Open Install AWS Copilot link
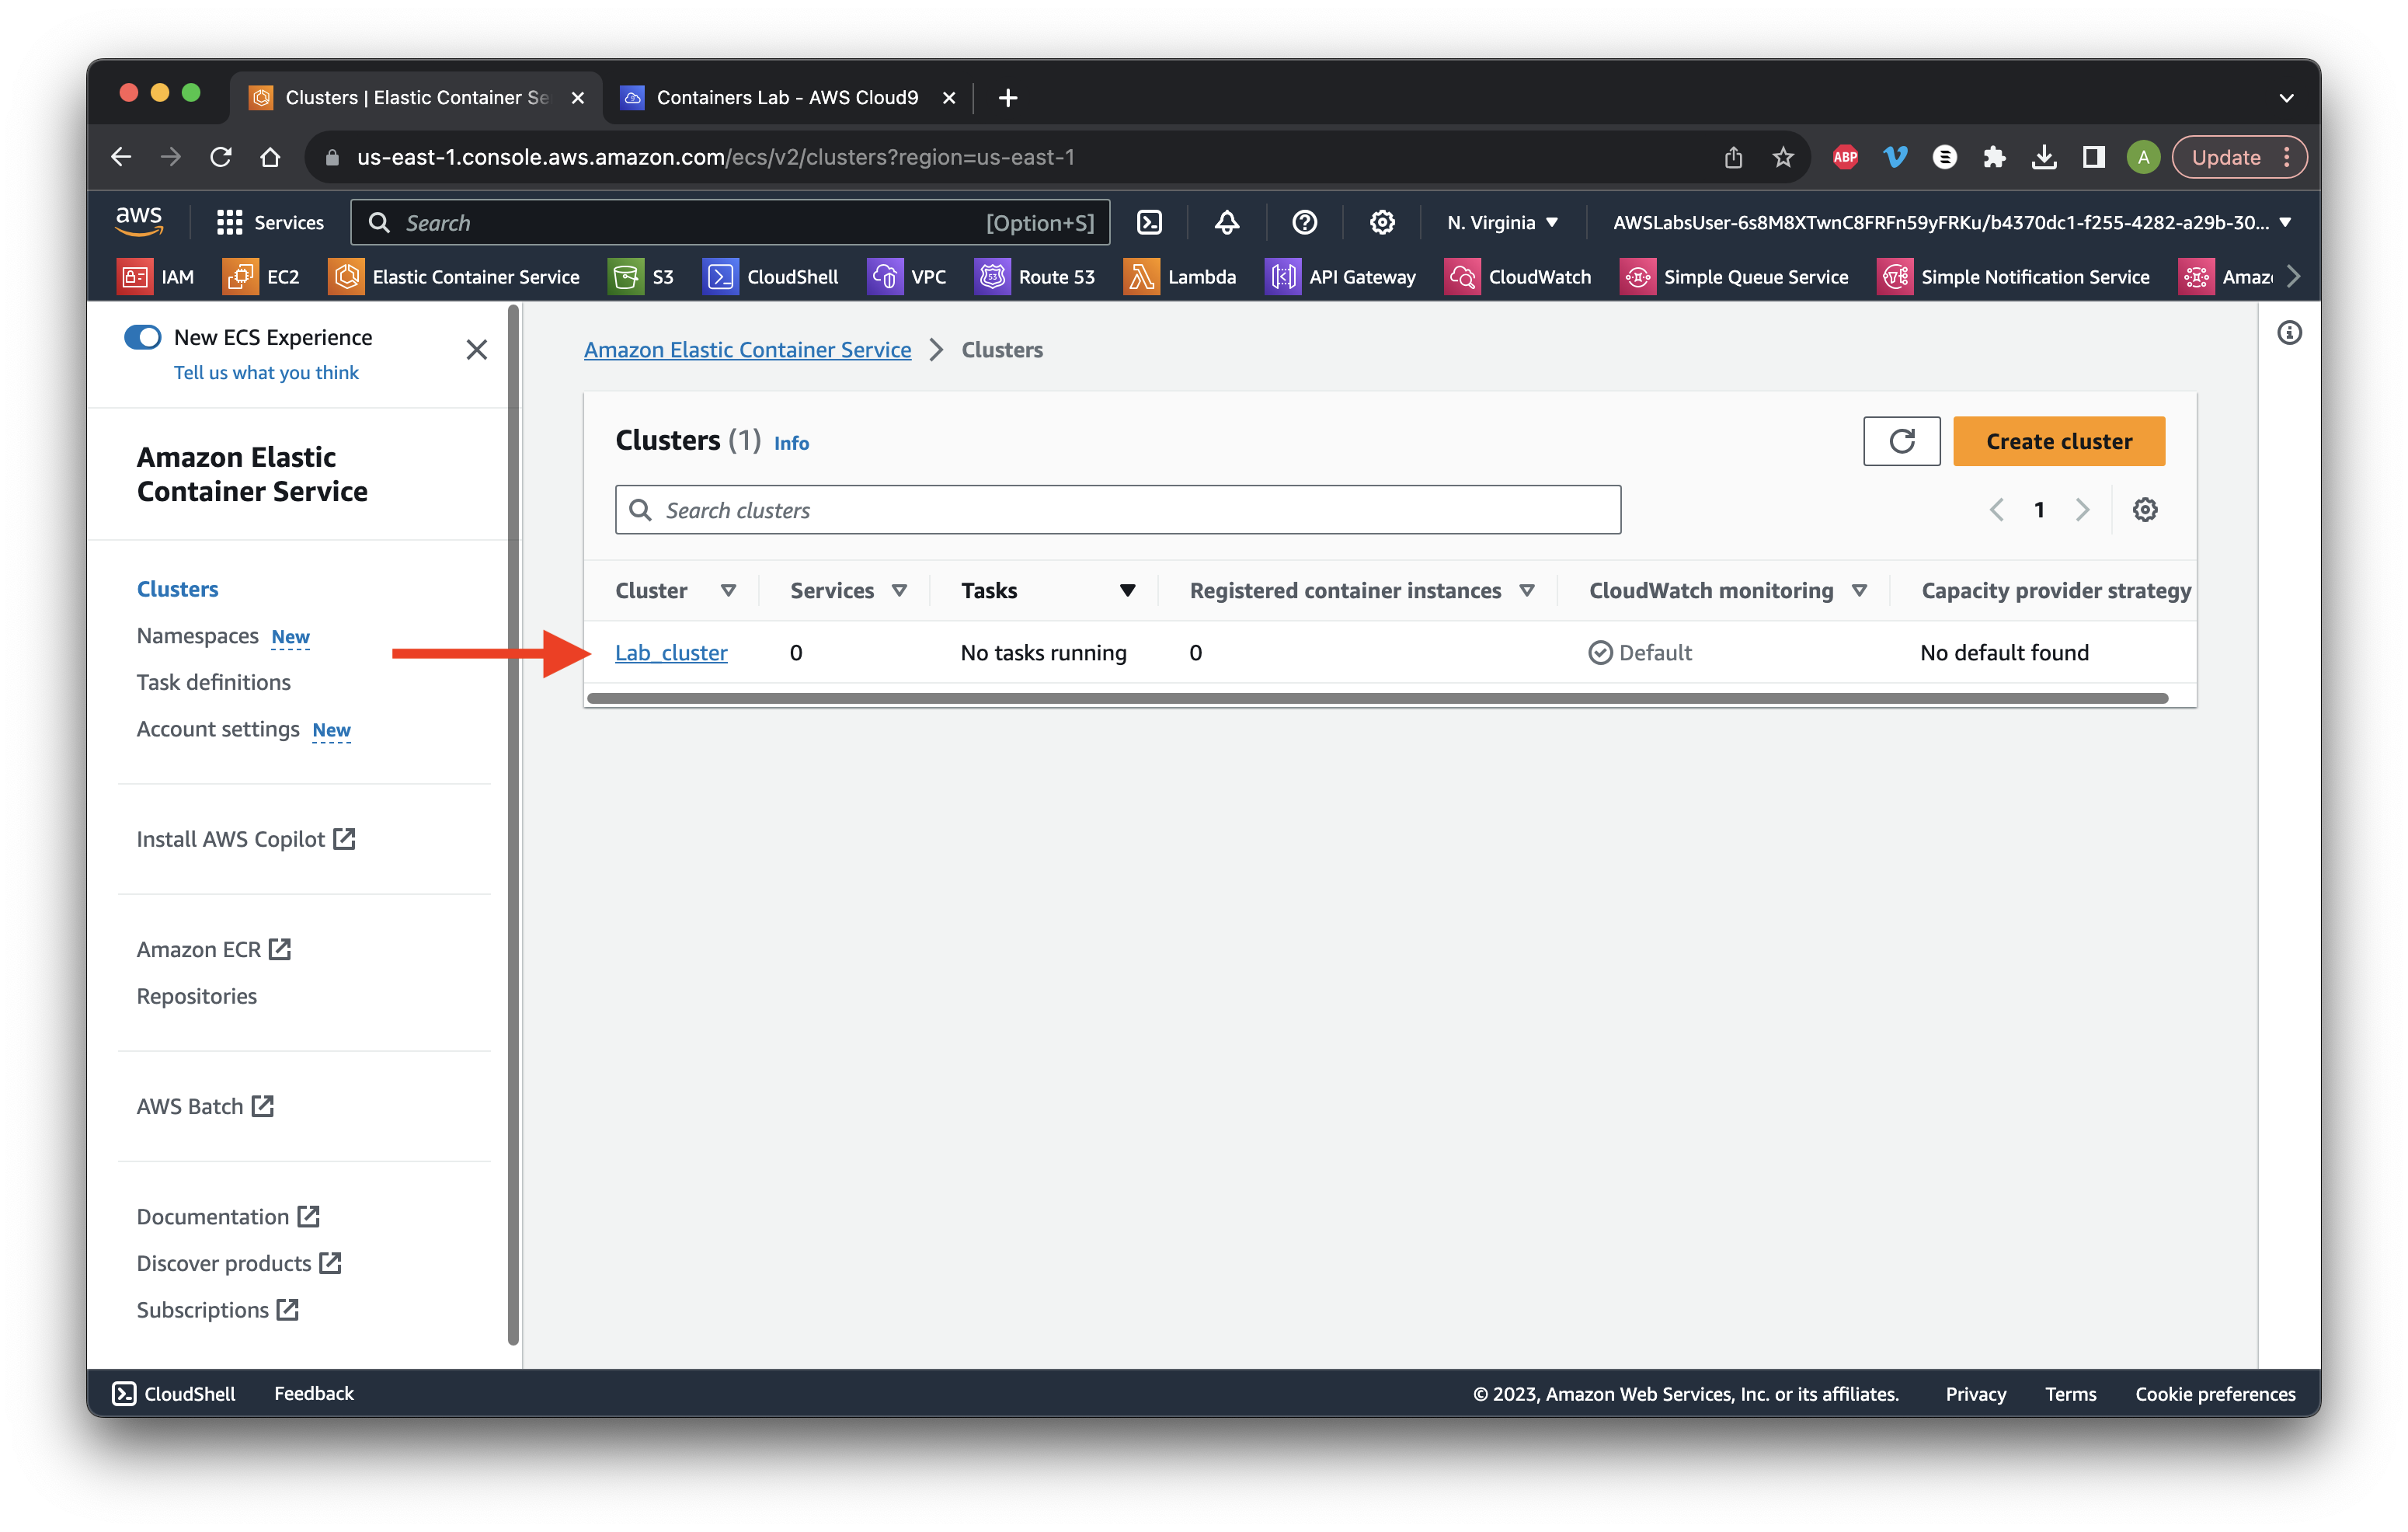The width and height of the screenshot is (2408, 1532). [246, 839]
